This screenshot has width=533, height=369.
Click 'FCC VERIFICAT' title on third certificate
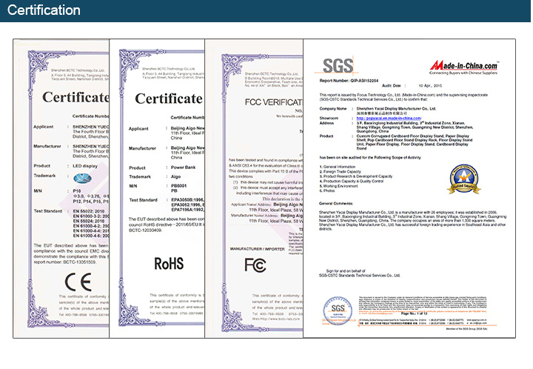[274, 102]
